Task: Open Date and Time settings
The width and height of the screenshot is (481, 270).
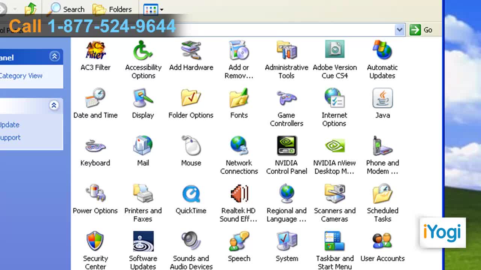Action: coord(95,104)
